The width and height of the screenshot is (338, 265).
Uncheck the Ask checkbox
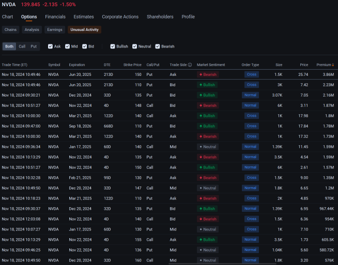point(51,46)
